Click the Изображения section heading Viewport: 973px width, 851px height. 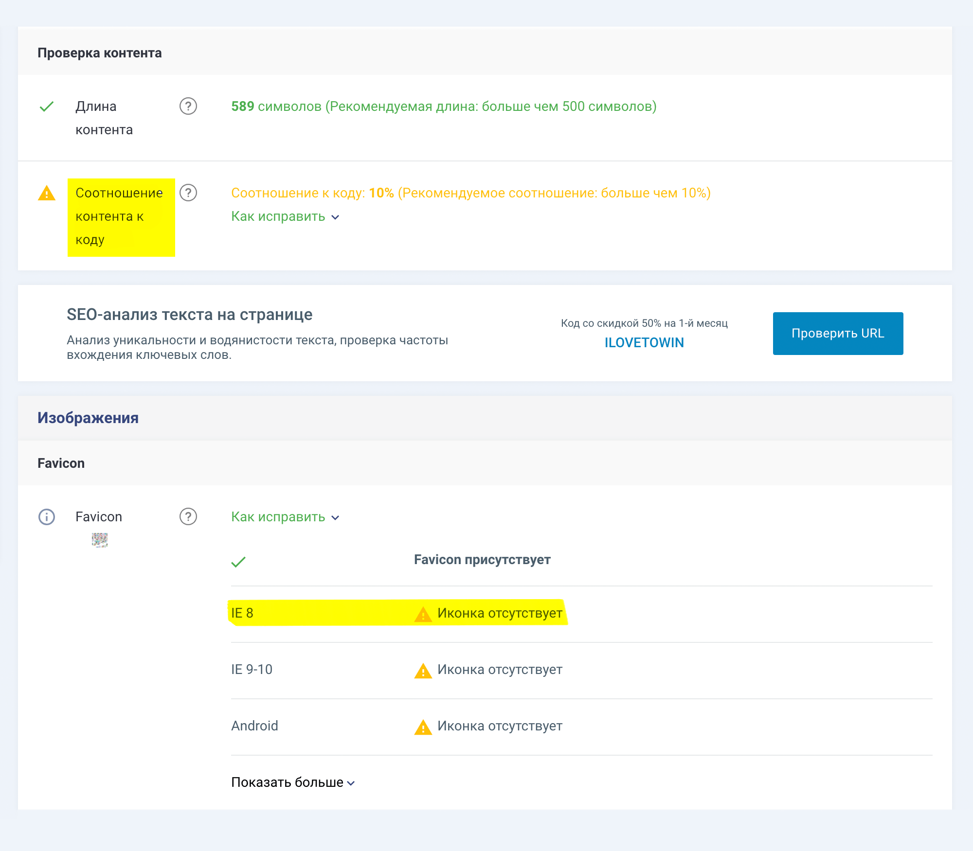88,418
